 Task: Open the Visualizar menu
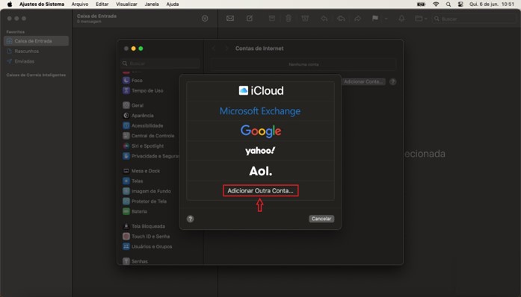pyautogui.click(x=126, y=4)
